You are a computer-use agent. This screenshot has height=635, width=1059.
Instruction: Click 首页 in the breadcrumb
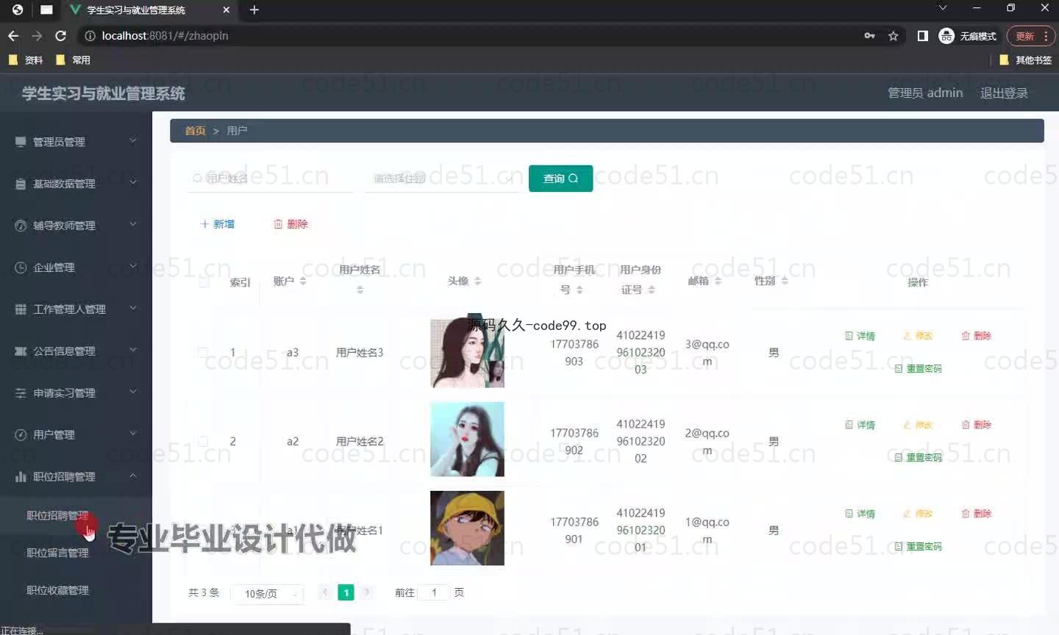pyautogui.click(x=195, y=130)
